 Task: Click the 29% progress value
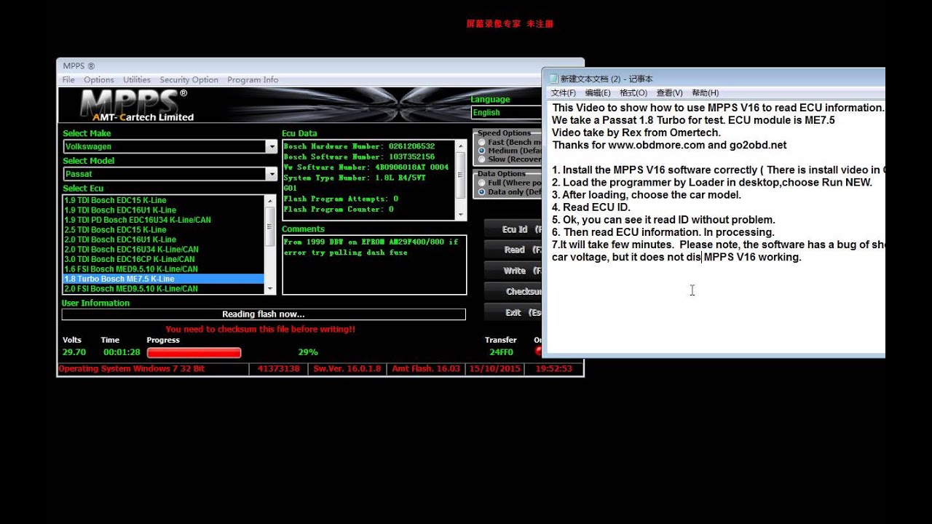coord(308,352)
